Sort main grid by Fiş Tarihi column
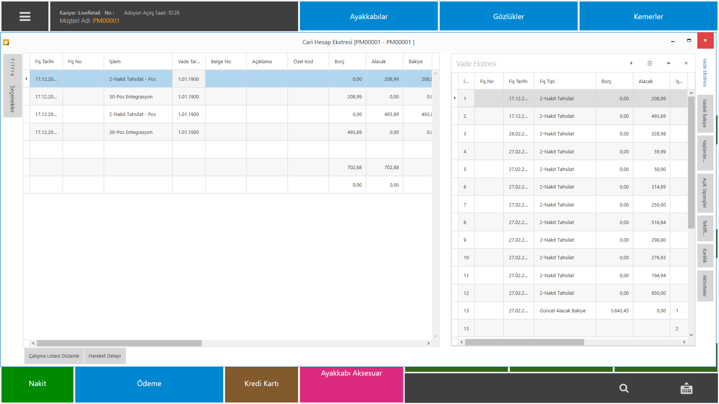Image resolution: width=719 pixels, height=404 pixels. [x=46, y=61]
